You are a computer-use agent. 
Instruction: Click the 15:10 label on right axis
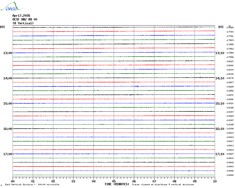[220, 104]
